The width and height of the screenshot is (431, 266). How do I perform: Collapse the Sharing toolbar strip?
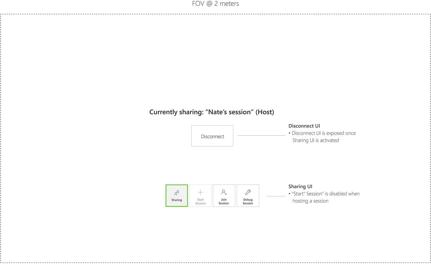(212, 196)
